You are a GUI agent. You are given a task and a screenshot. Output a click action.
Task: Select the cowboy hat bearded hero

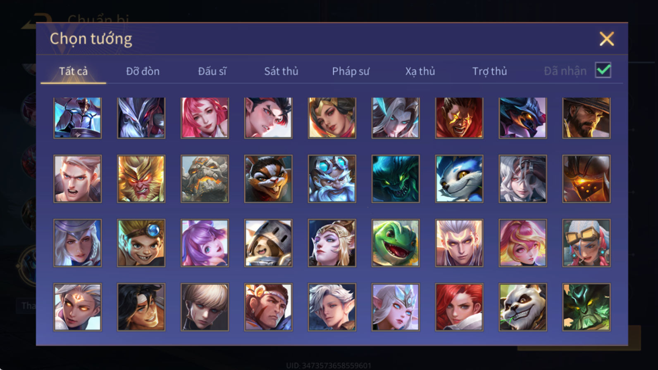tap(586, 118)
